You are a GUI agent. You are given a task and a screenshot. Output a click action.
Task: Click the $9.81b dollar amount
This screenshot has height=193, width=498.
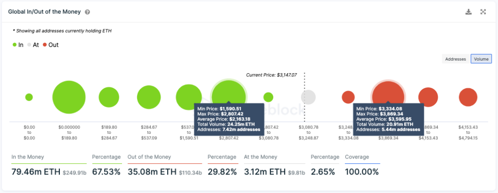point(297,173)
